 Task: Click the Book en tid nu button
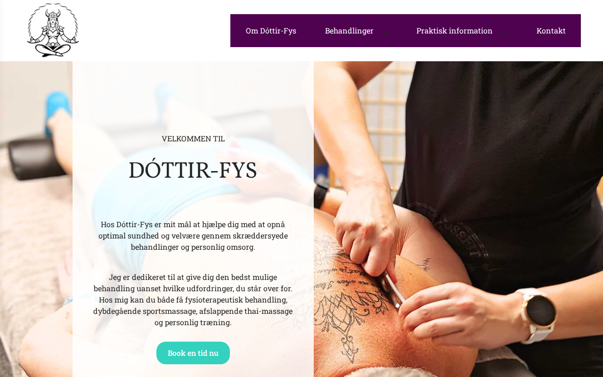click(x=193, y=353)
